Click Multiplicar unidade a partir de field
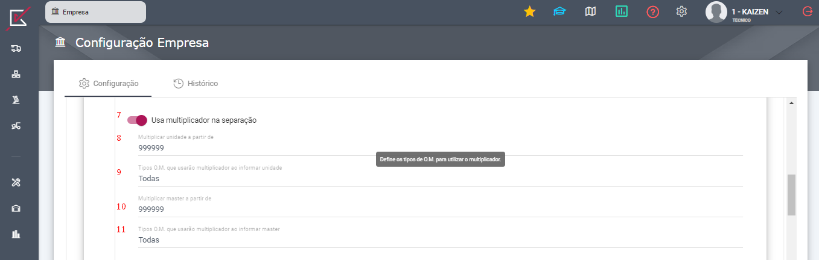Image resolution: width=819 pixels, height=260 pixels. click(x=440, y=144)
